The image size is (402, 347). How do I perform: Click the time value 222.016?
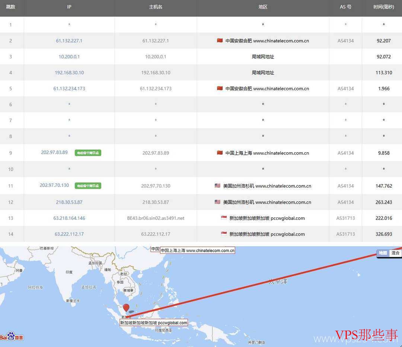point(383,218)
